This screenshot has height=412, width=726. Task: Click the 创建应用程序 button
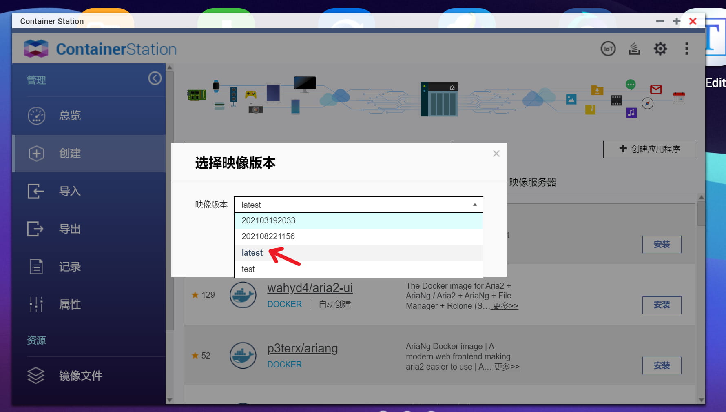tap(649, 149)
